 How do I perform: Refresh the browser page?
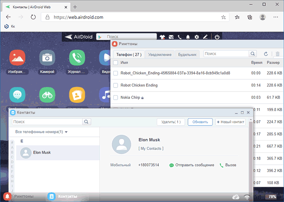pyautogui.click(x=33, y=17)
